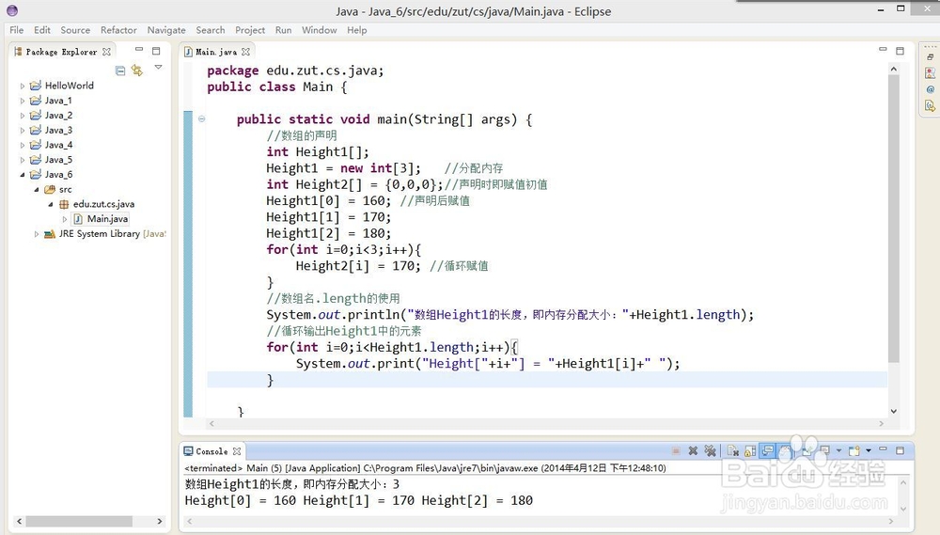Collapse all in Package Explorer

pos(120,71)
